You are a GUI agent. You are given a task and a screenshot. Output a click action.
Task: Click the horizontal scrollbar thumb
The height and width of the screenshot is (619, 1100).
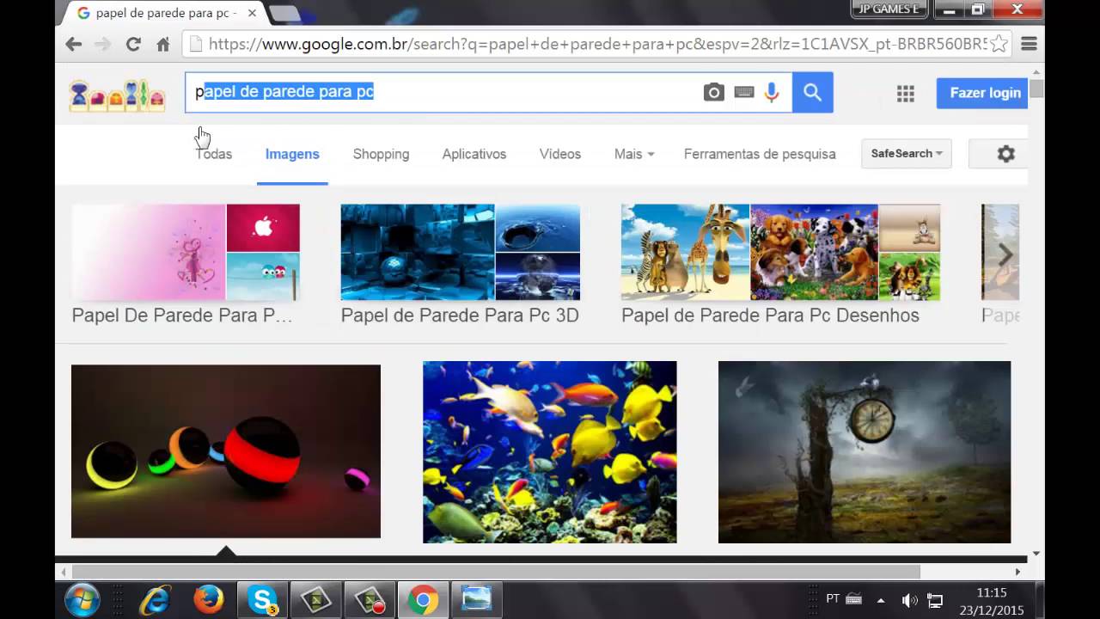click(x=496, y=572)
